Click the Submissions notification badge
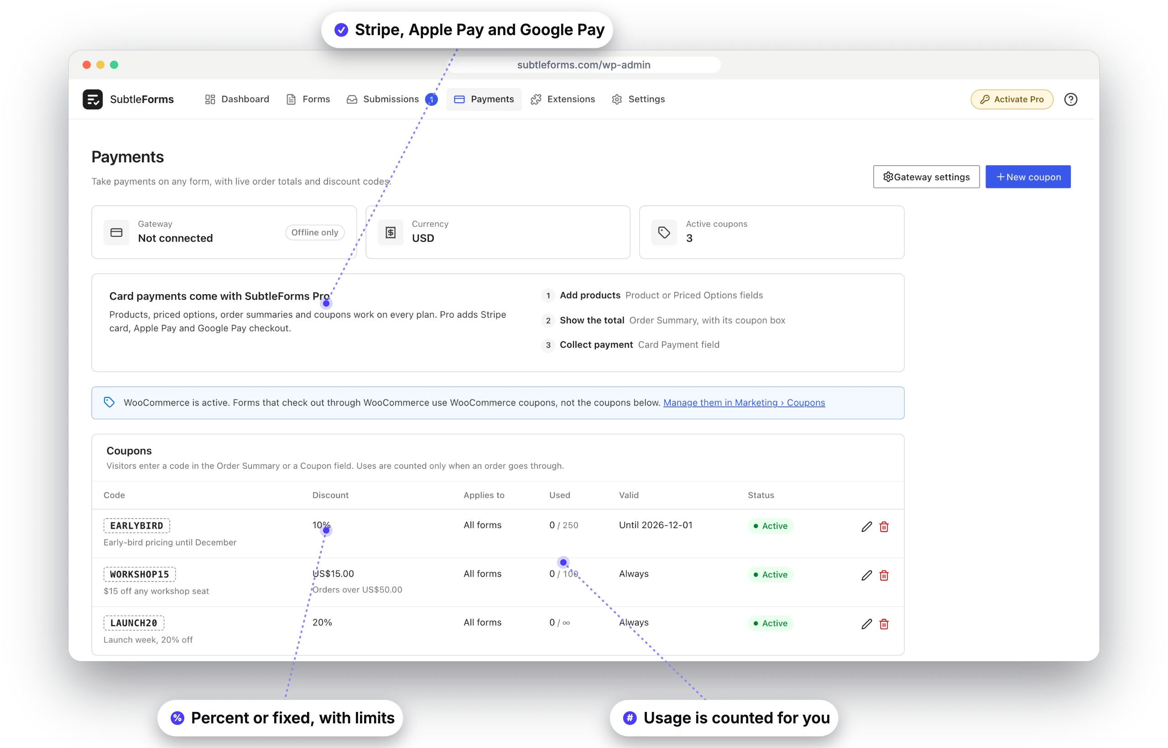The width and height of the screenshot is (1168, 748). [x=431, y=99]
